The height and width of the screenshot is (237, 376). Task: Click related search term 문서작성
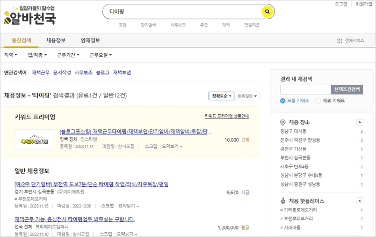[x=62, y=72]
